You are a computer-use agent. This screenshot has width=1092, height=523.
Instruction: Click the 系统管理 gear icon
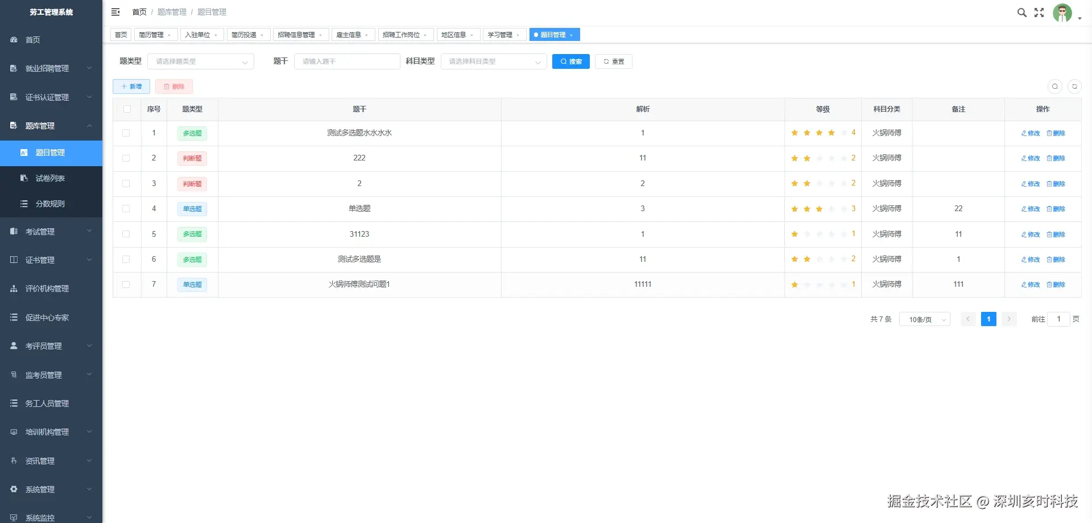(14, 489)
